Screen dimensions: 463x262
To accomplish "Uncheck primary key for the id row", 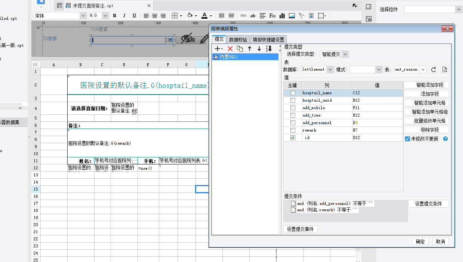I will pos(293,138).
